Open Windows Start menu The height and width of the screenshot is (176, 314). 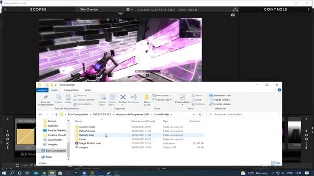pos(4,173)
